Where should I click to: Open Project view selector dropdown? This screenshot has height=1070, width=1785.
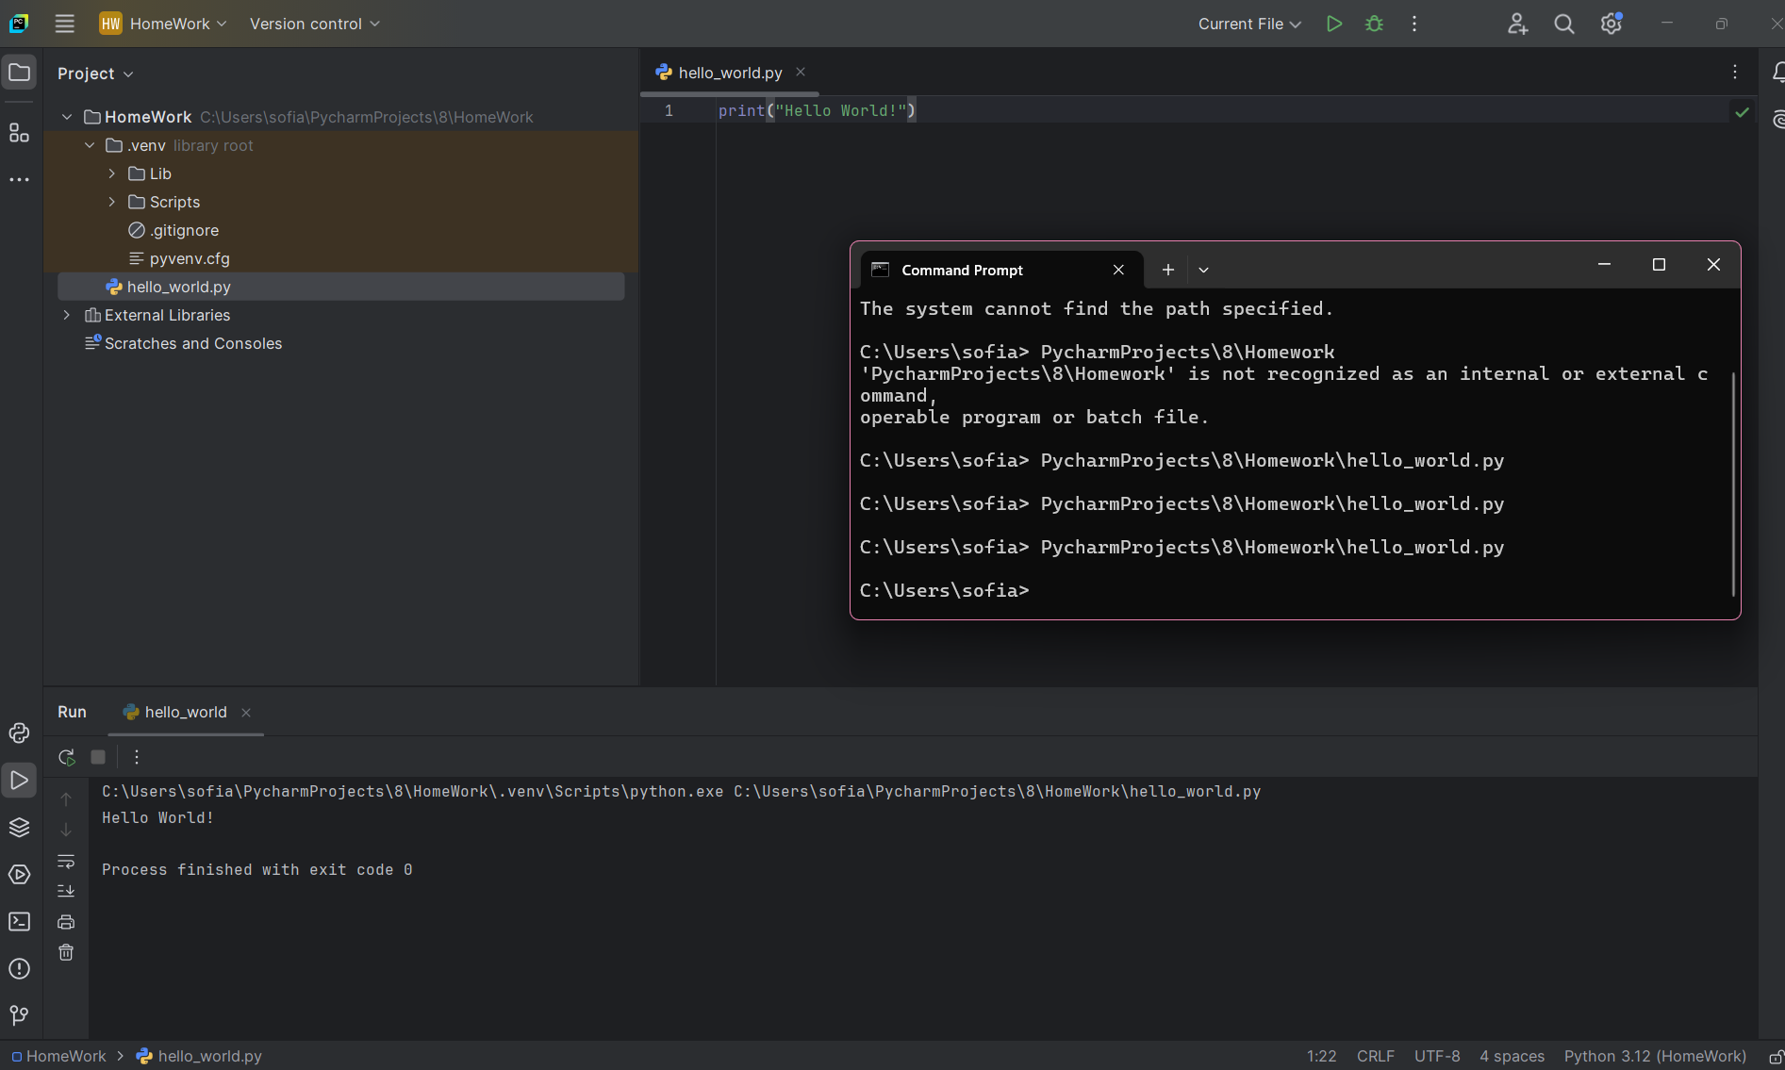(x=95, y=74)
